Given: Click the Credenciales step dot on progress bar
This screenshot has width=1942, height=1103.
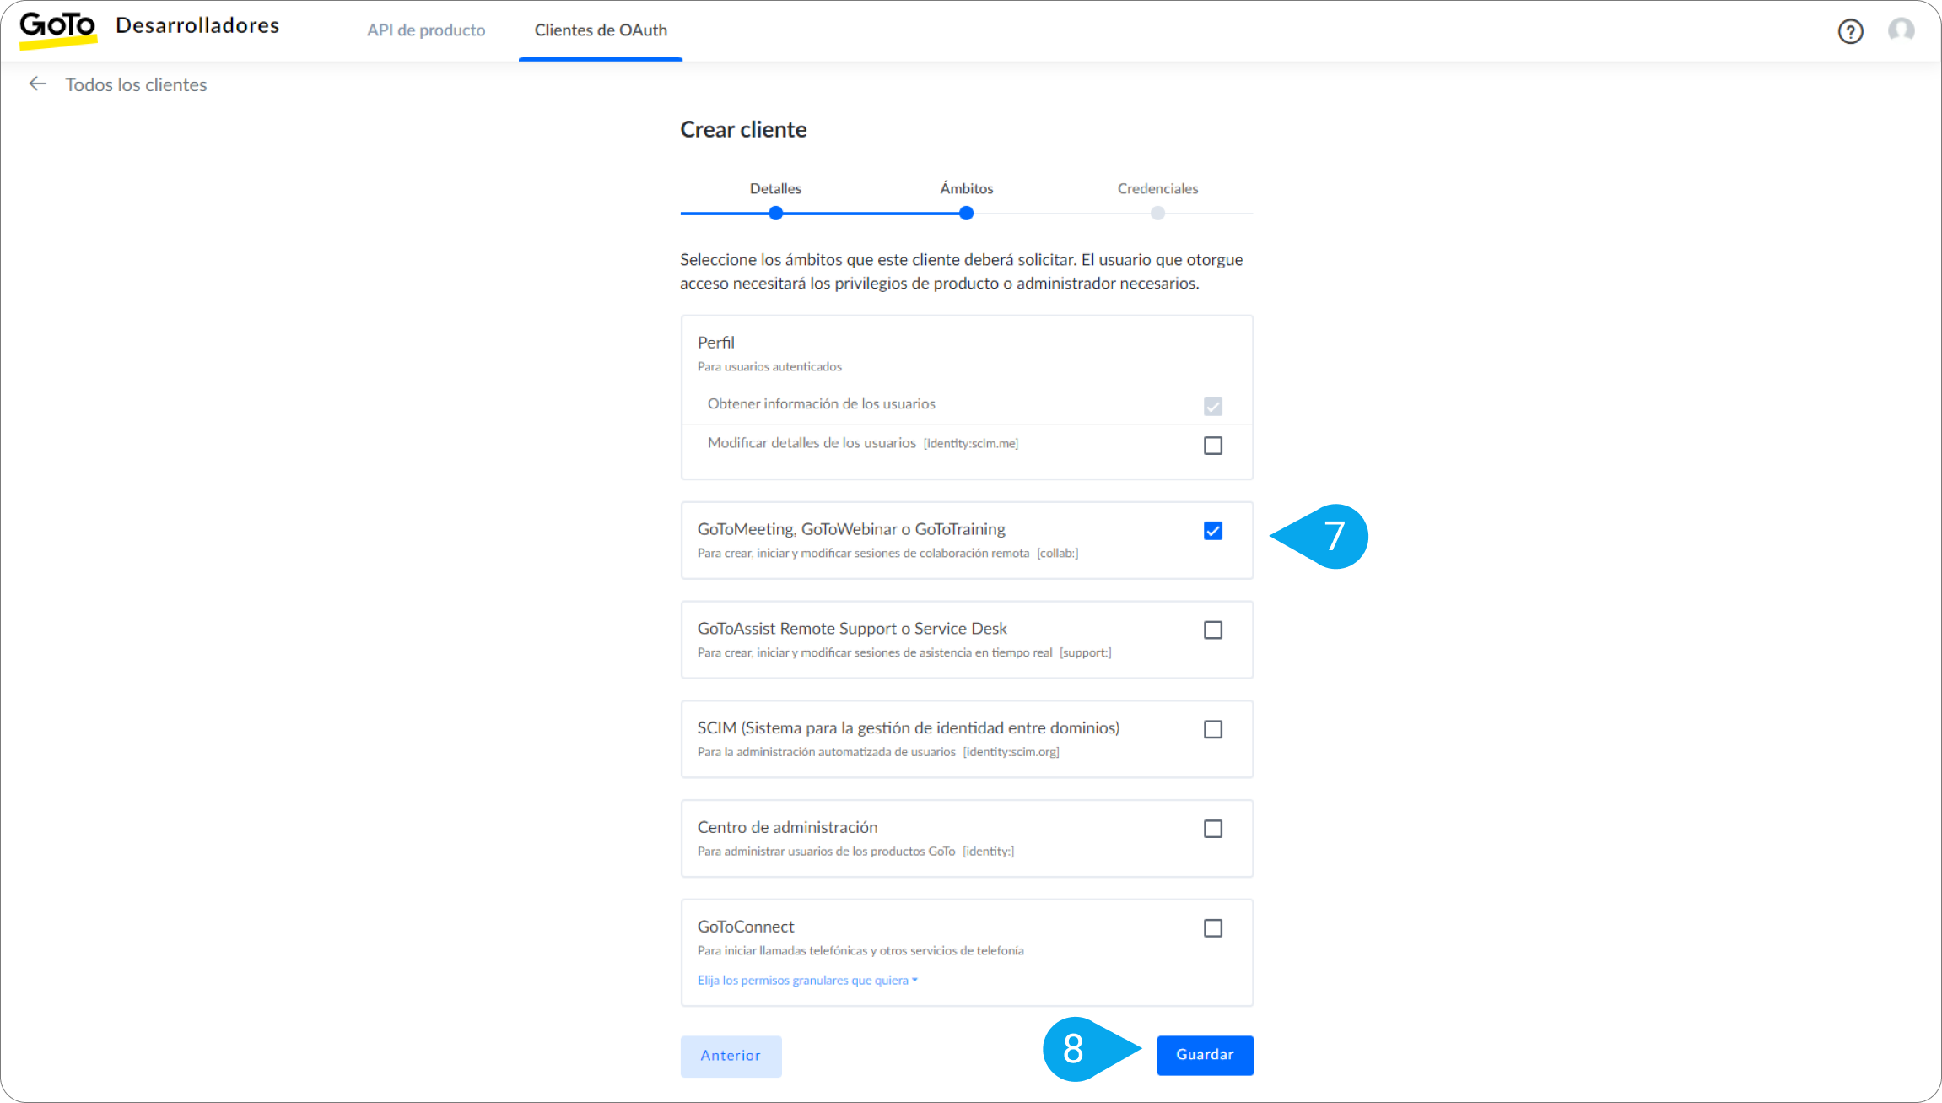Looking at the screenshot, I should click(1157, 214).
